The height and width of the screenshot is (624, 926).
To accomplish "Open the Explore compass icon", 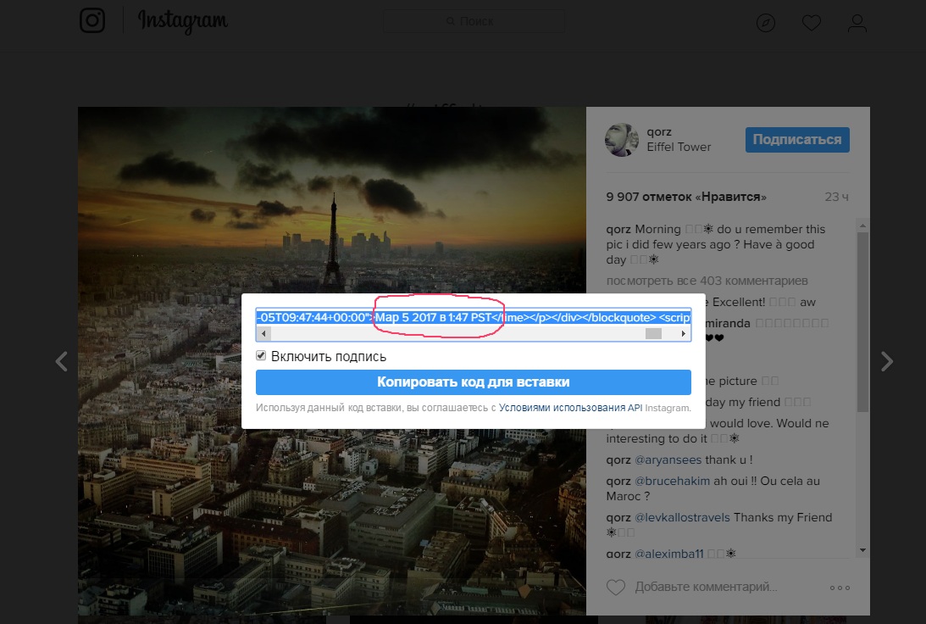I will [x=765, y=23].
